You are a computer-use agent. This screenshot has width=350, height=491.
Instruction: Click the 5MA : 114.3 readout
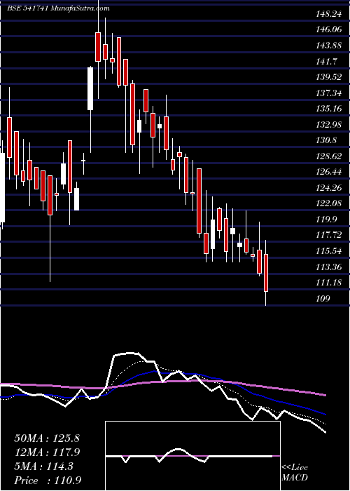pyautogui.click(x=43, y=466)
